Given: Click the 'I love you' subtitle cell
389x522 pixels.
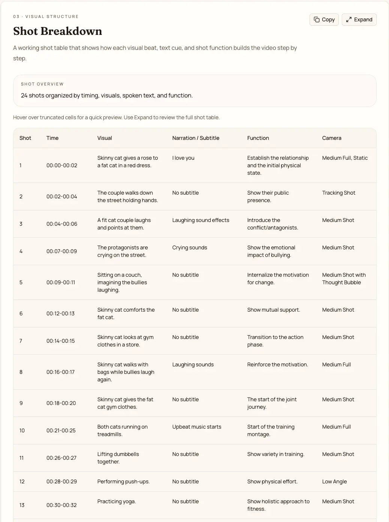Looking at the screenshot, I should (183, 158).
